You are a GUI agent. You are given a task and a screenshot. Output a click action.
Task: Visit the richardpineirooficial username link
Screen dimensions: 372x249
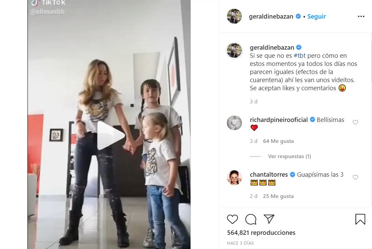point(279,120)
